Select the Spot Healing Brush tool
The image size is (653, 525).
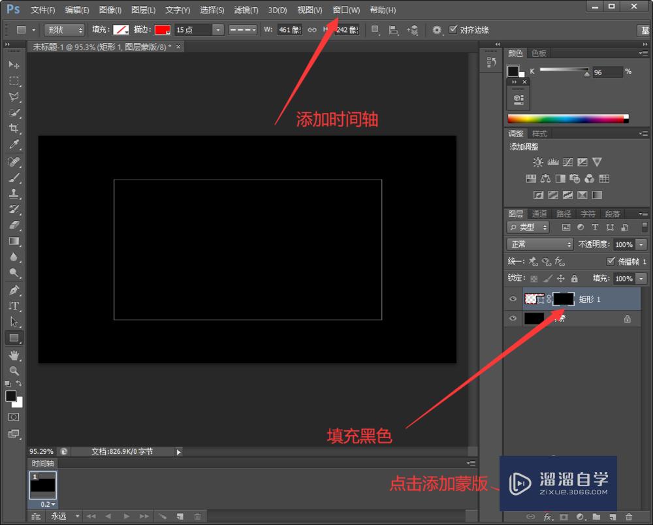14,161
